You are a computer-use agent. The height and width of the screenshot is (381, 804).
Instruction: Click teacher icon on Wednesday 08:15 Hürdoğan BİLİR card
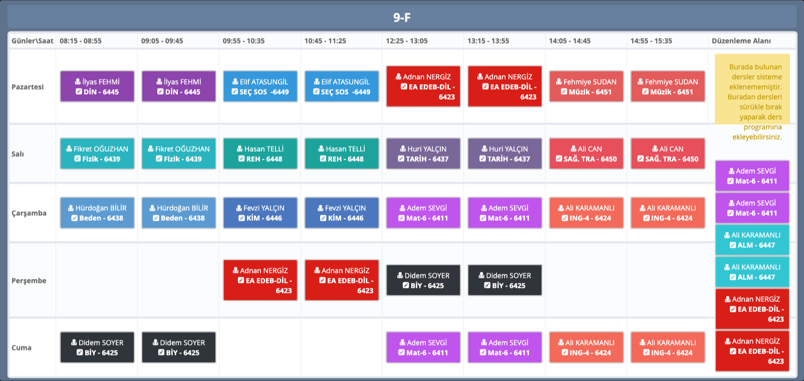point(71,208)
